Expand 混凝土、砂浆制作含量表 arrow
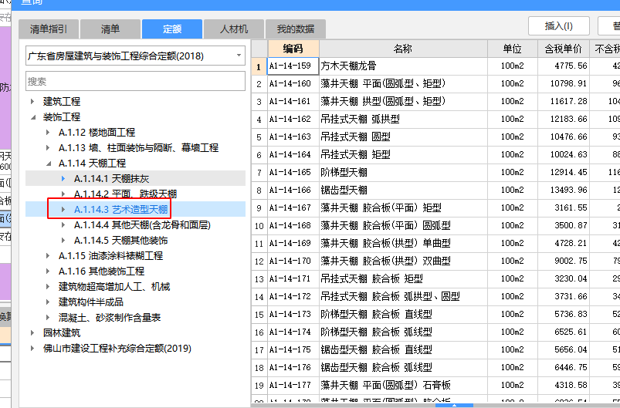The width and height of the screenshot is (620, 408). click(48, 317)
